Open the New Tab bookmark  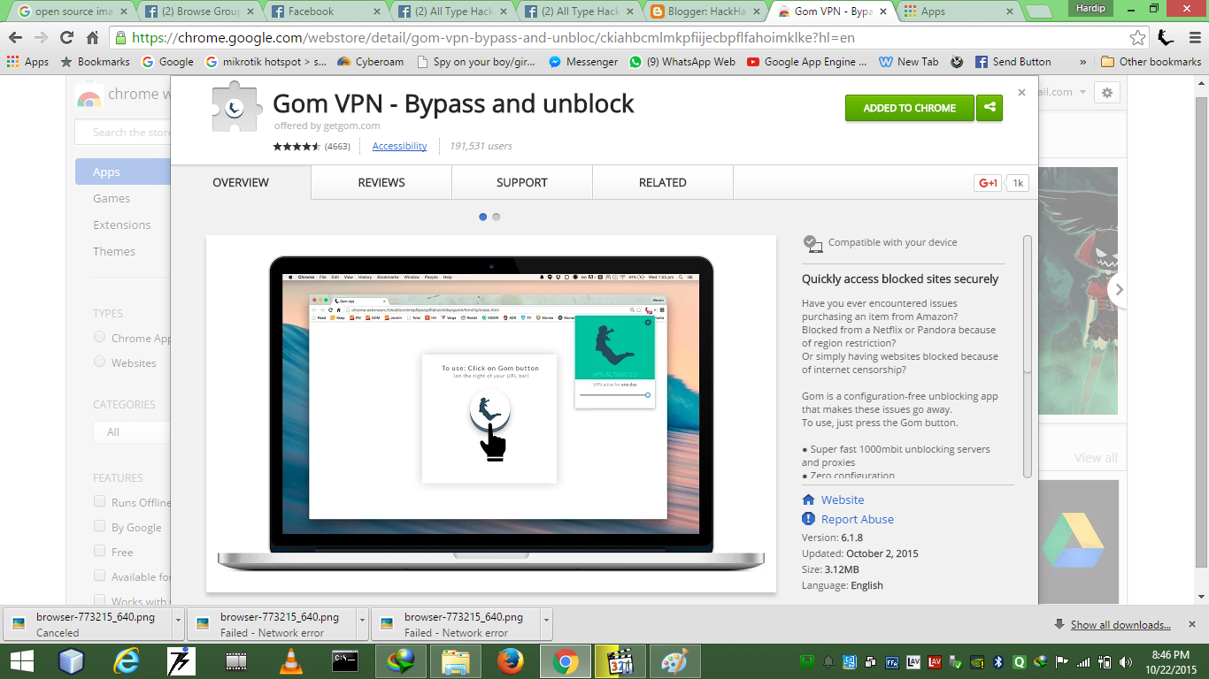[909, 62]
